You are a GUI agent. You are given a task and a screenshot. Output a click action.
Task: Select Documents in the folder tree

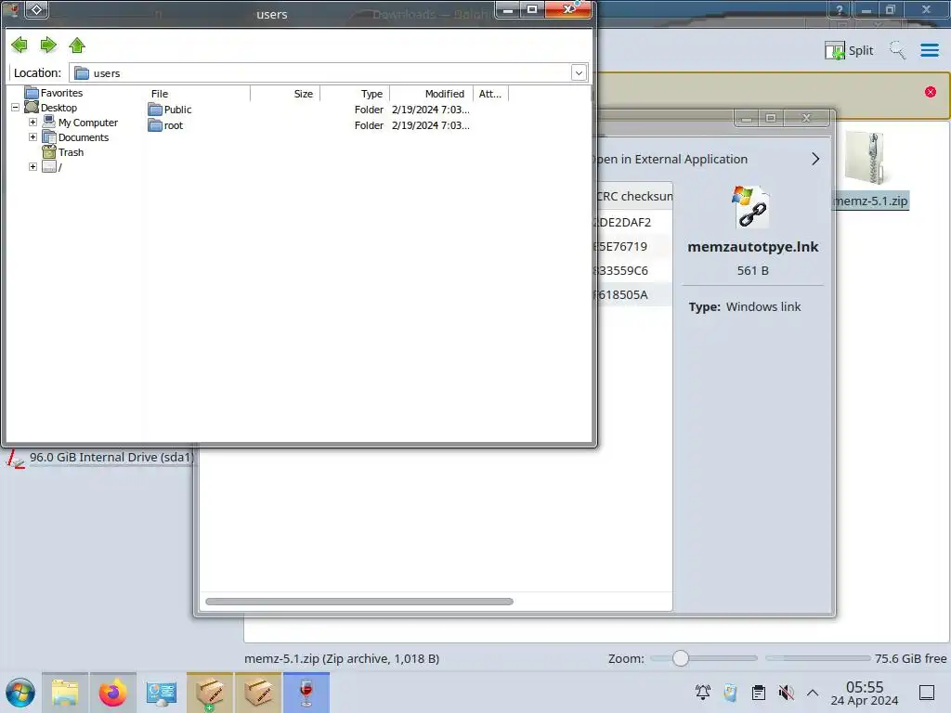pos(84,137)
